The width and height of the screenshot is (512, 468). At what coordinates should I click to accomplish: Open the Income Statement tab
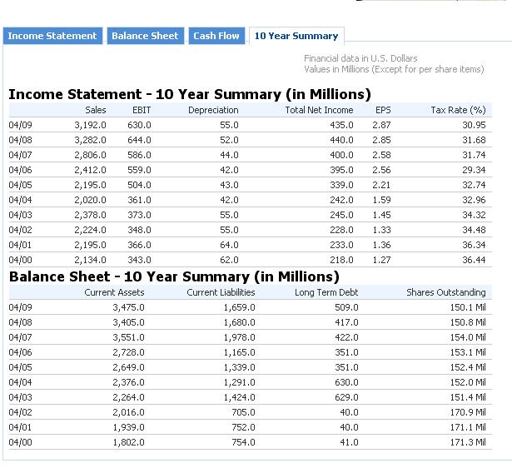click(52, 36)
